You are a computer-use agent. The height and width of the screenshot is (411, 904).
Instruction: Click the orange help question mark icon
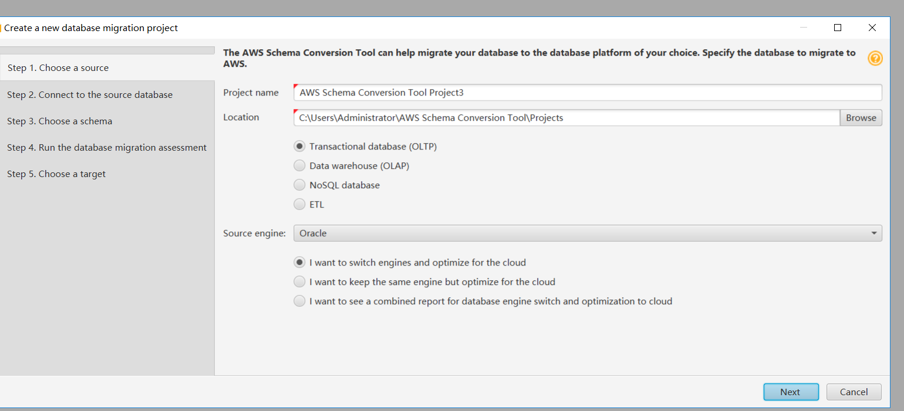tap(875, 58)
